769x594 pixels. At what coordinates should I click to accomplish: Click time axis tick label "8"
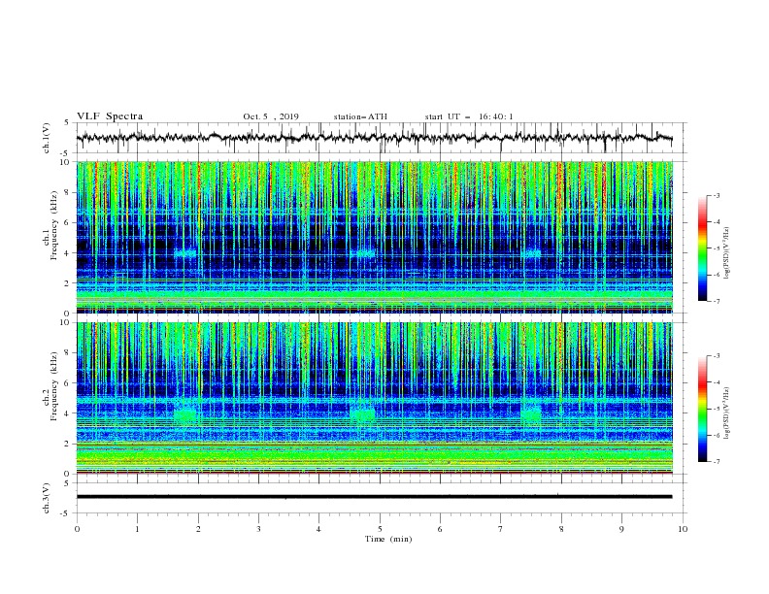point(561,529)
